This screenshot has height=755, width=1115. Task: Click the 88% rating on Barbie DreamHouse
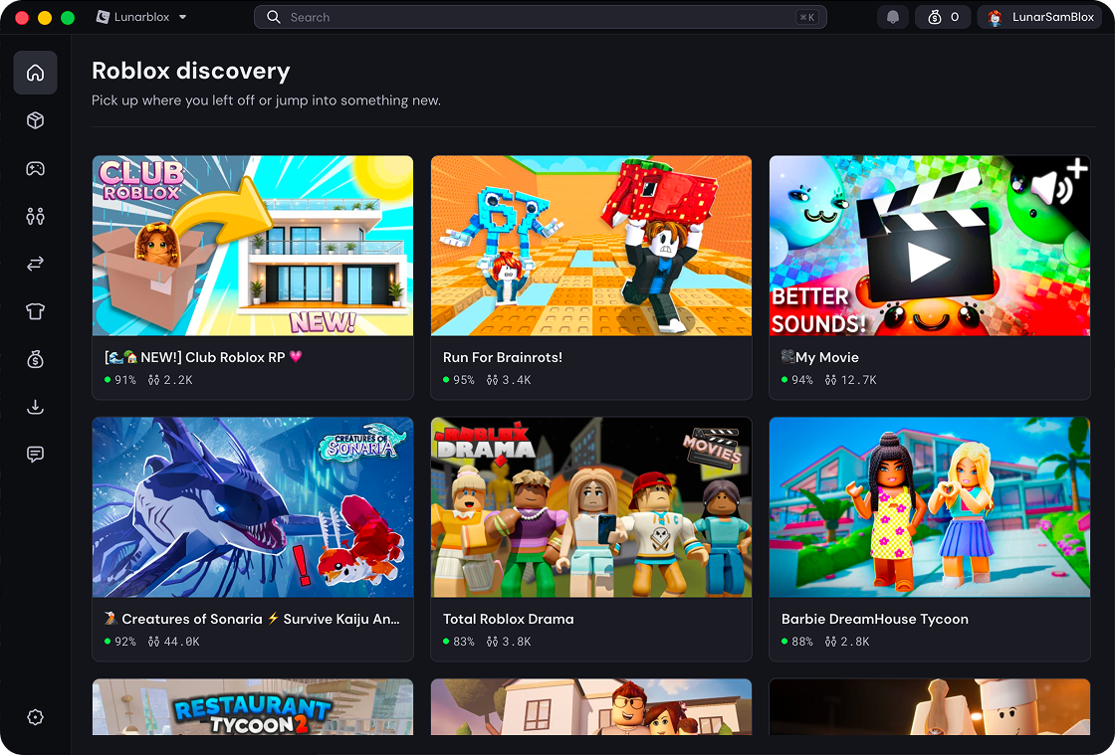point(797,642)
